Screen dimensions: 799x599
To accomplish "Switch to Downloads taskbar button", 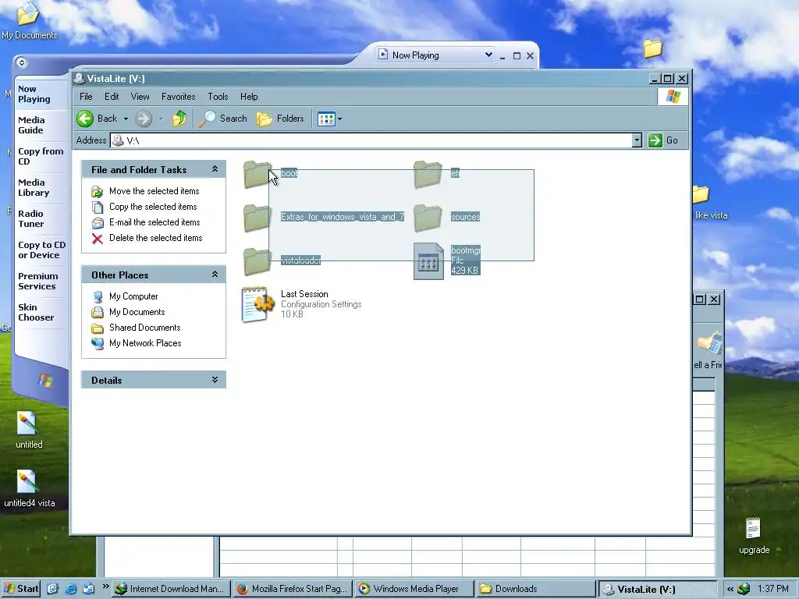I will (535, 589).
